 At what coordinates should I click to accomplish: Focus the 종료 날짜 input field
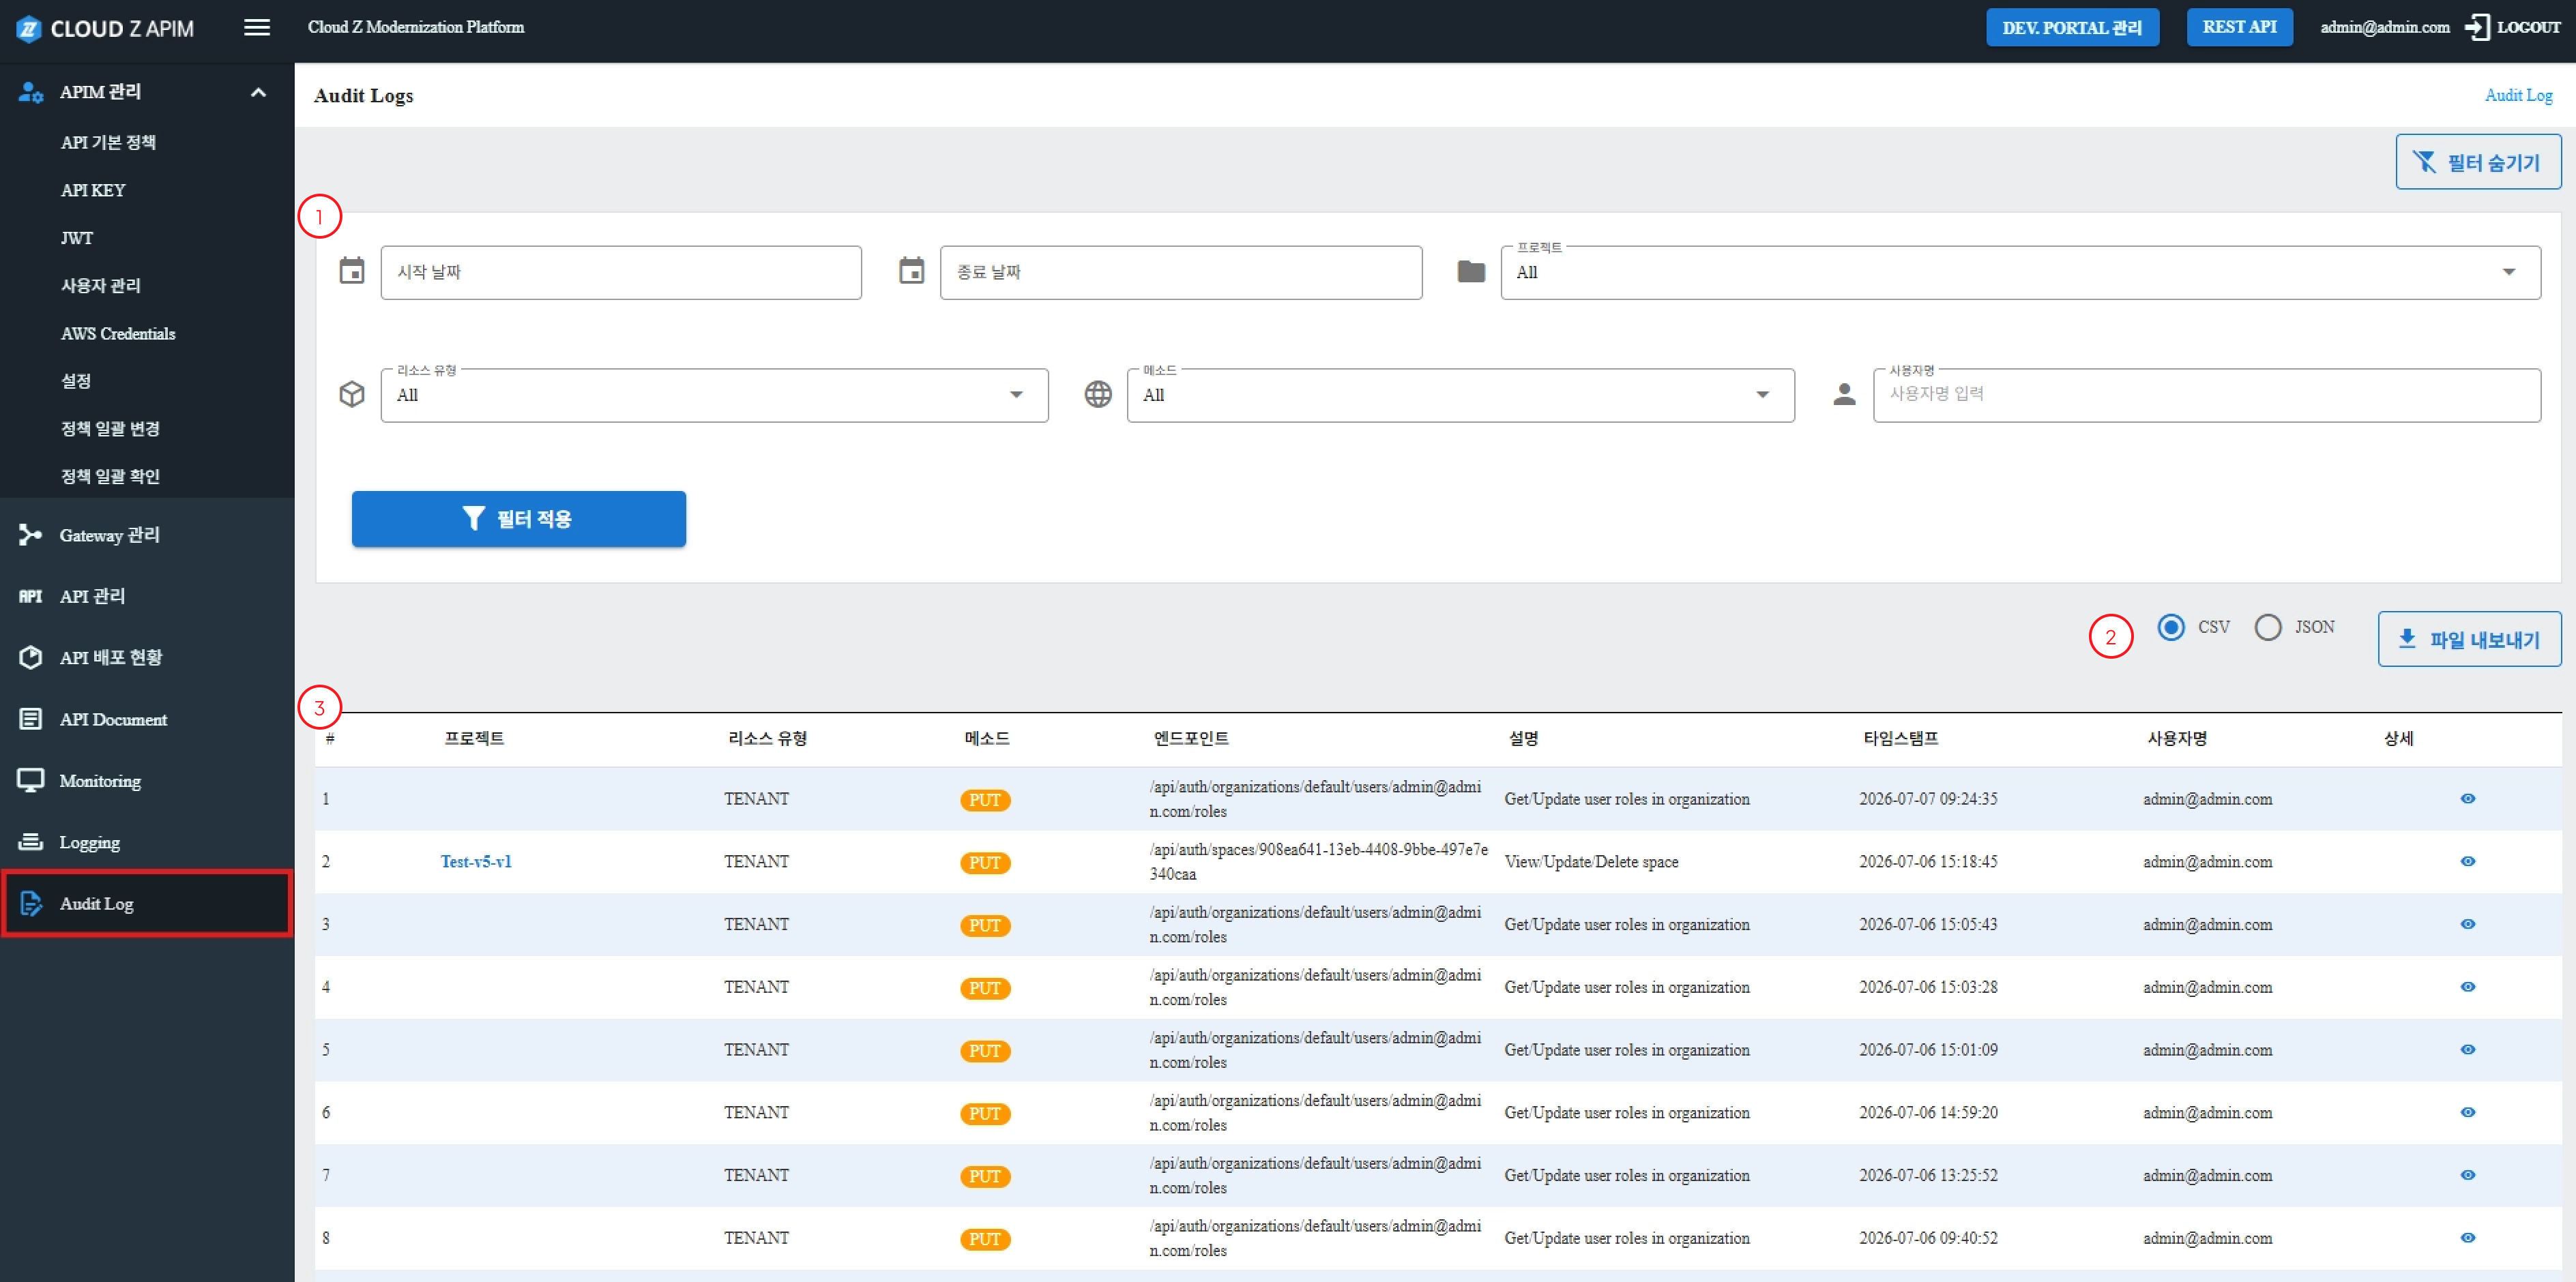pyautogui.click(x=1180, y=272)
